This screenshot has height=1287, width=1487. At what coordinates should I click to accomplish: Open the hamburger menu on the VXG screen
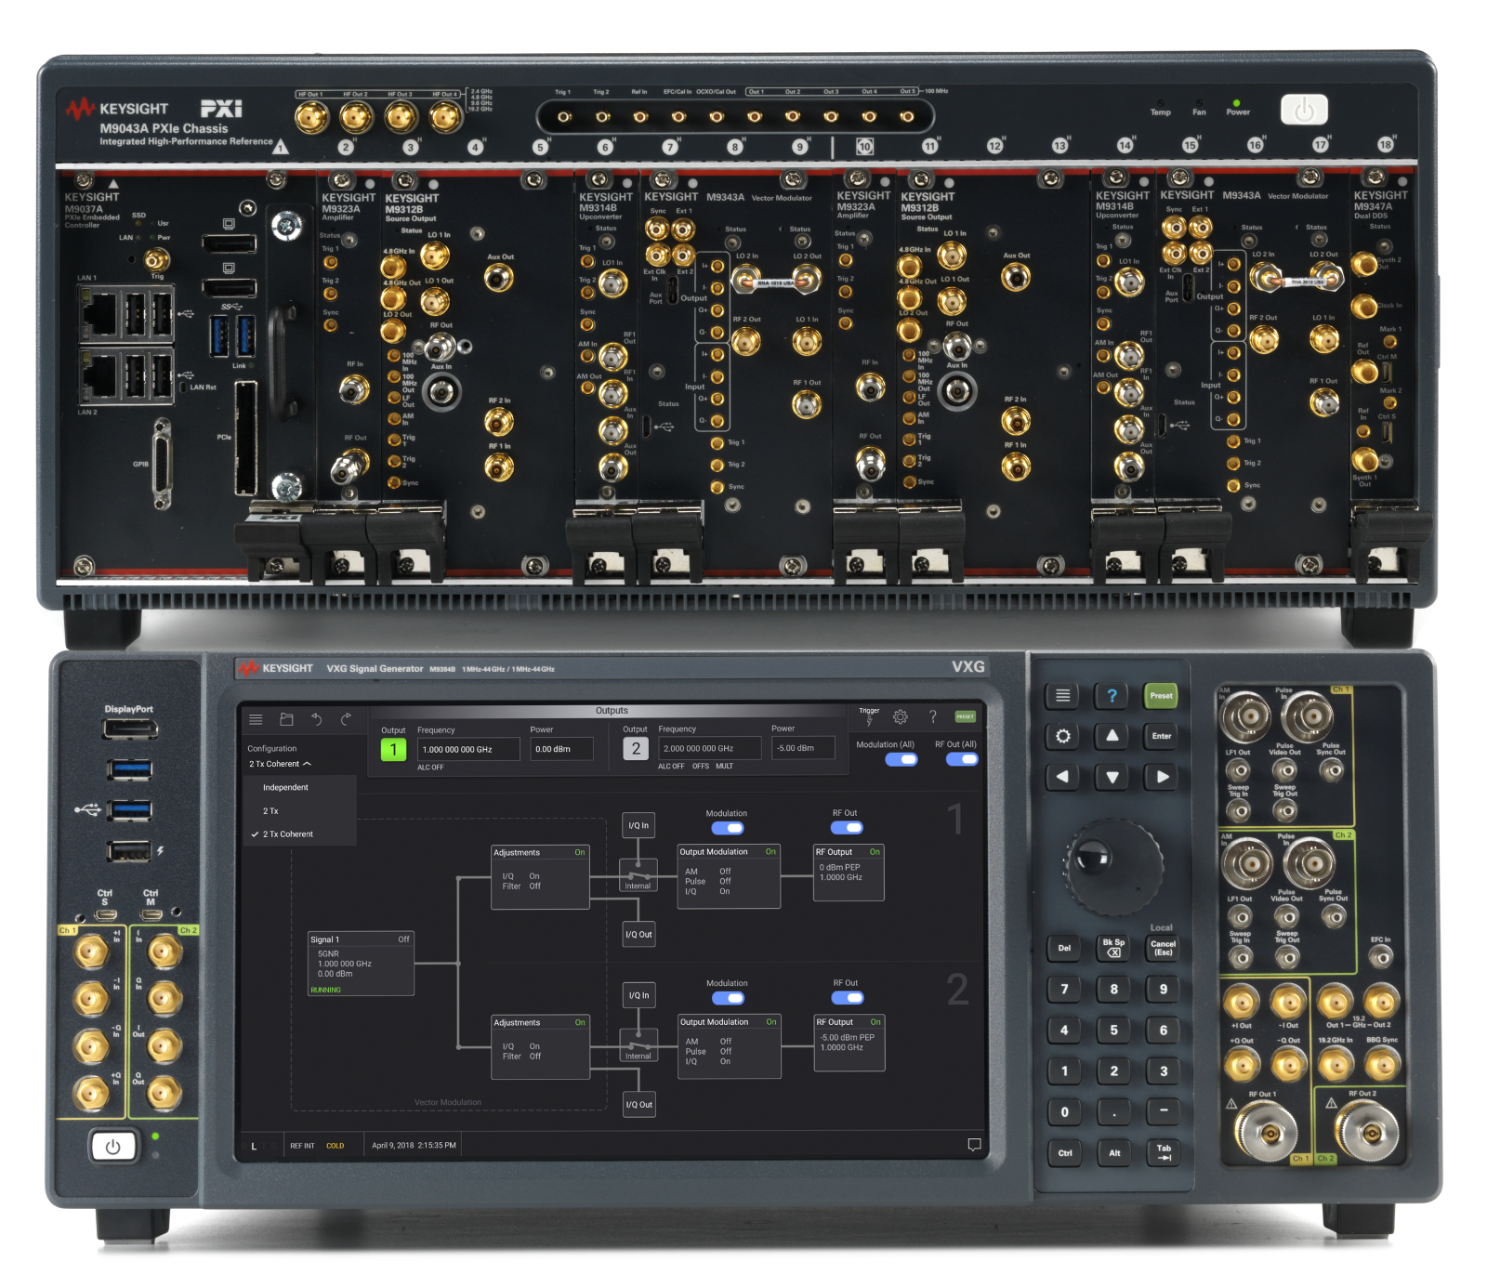click(x=256, y=718)
